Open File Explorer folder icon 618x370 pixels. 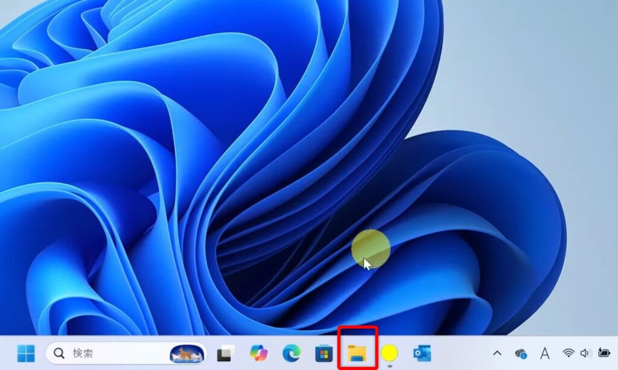357,353
